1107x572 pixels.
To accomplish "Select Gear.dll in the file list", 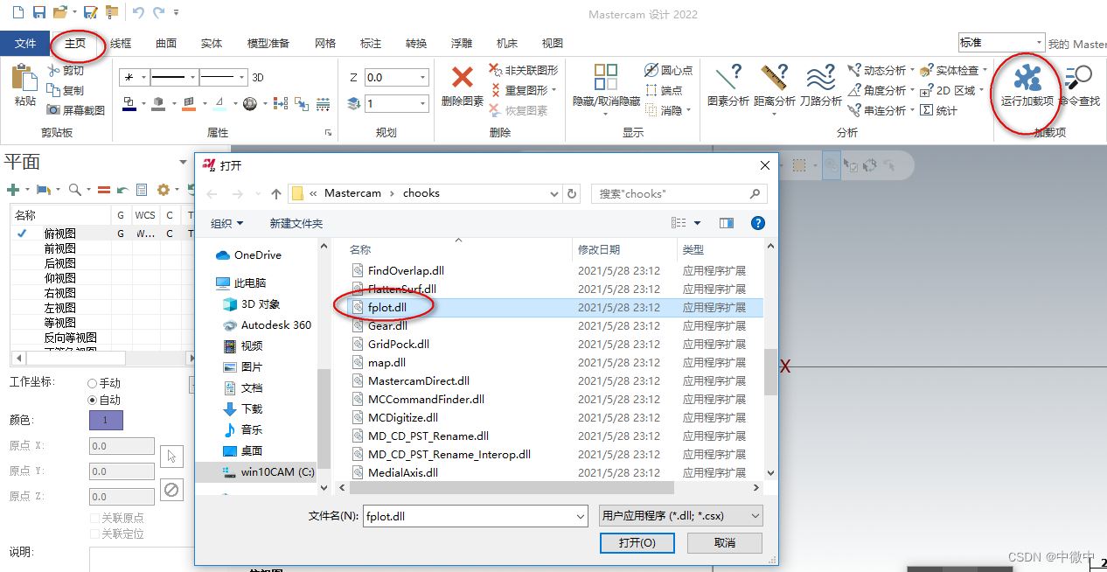I will (387, 325).
